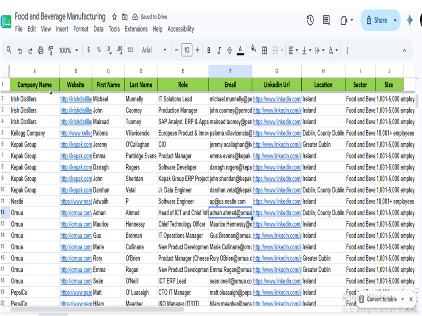The image size is (422, 316).
Task: Open vertical align dropdown
Action: tap(306, 50)
